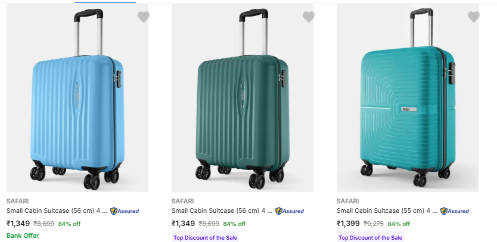
Task: Click the SAFARI brand name above the first product title
Action: pyautogui.click(x=18, y=201)
